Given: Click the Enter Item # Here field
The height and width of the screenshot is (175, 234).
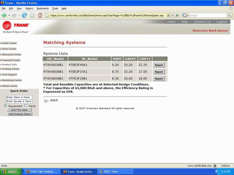Looking at the screenshot, I should (19, 97).
